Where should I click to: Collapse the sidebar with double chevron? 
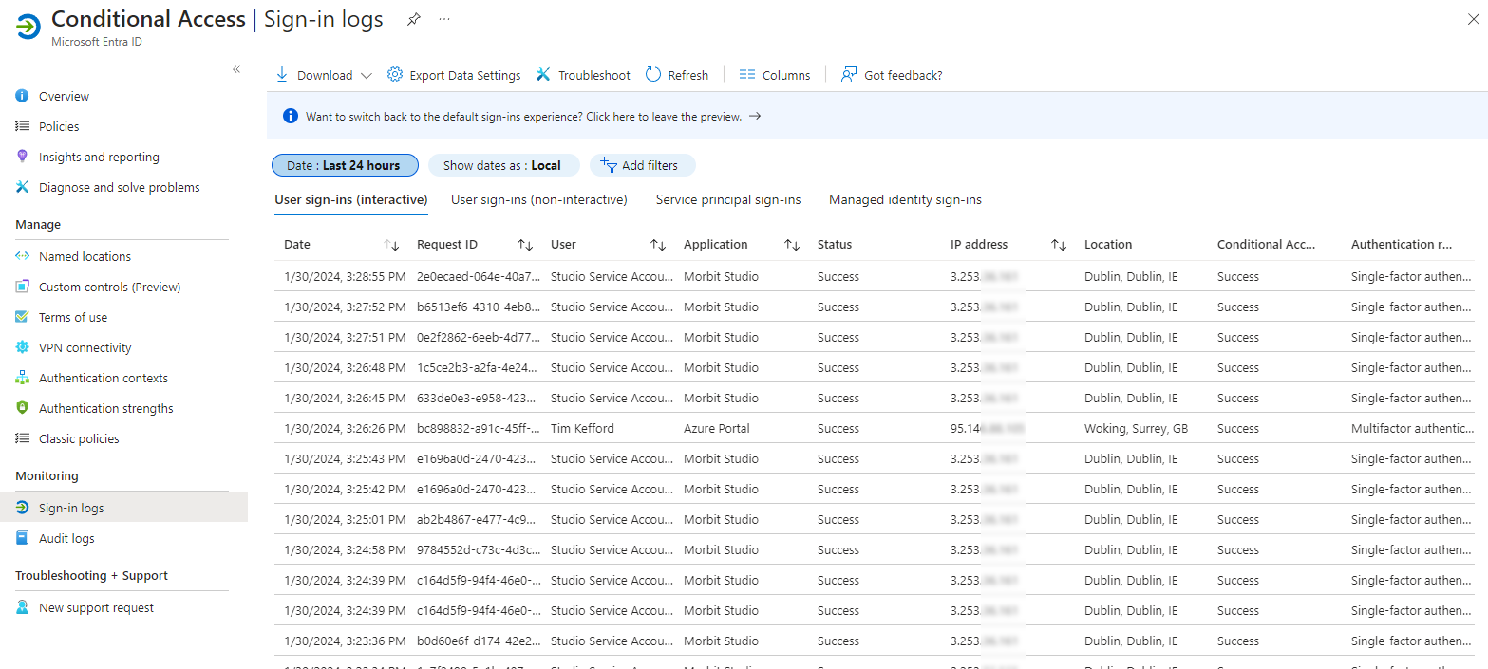pos(236,69)
